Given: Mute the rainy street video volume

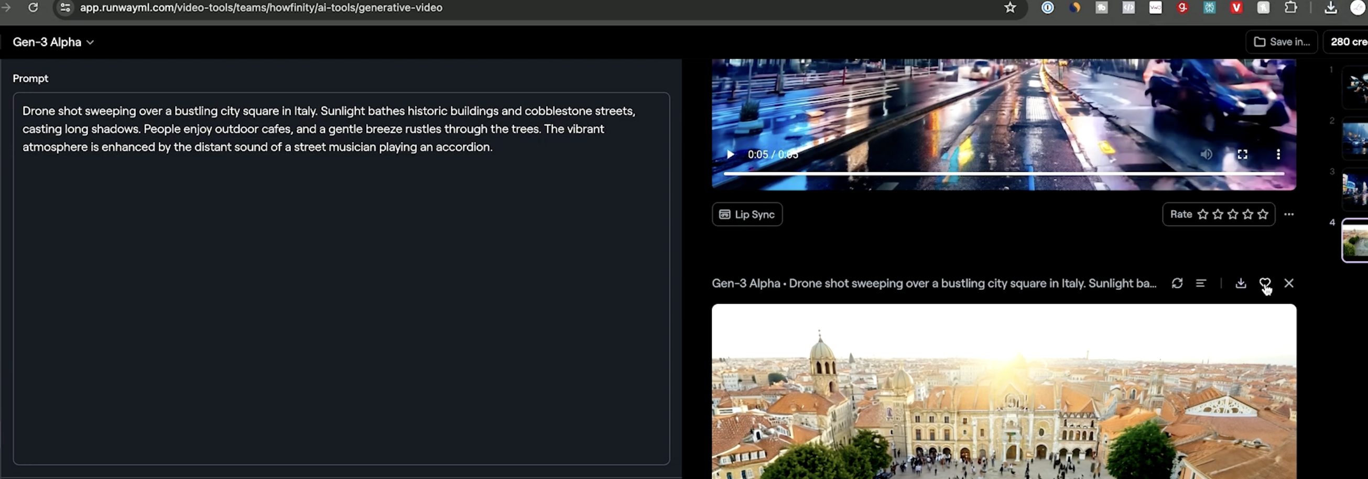Looking at the screenshot, I should [1206, 154].
